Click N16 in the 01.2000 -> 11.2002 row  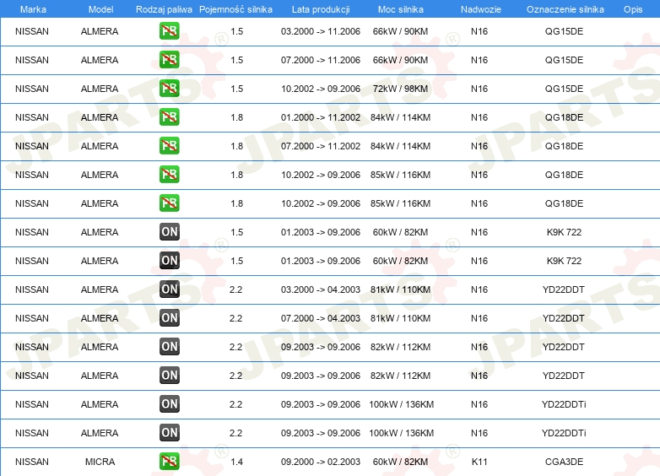[479, 117]
